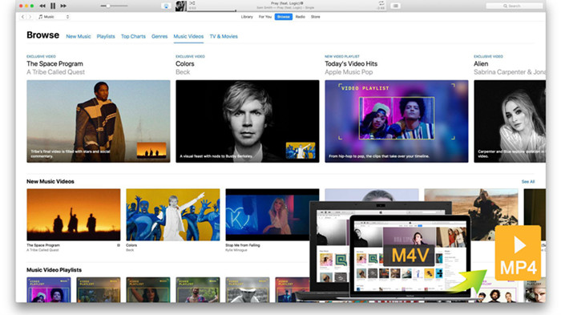
Task: Toggle repeat playback icon
Action: click(381, 3)
